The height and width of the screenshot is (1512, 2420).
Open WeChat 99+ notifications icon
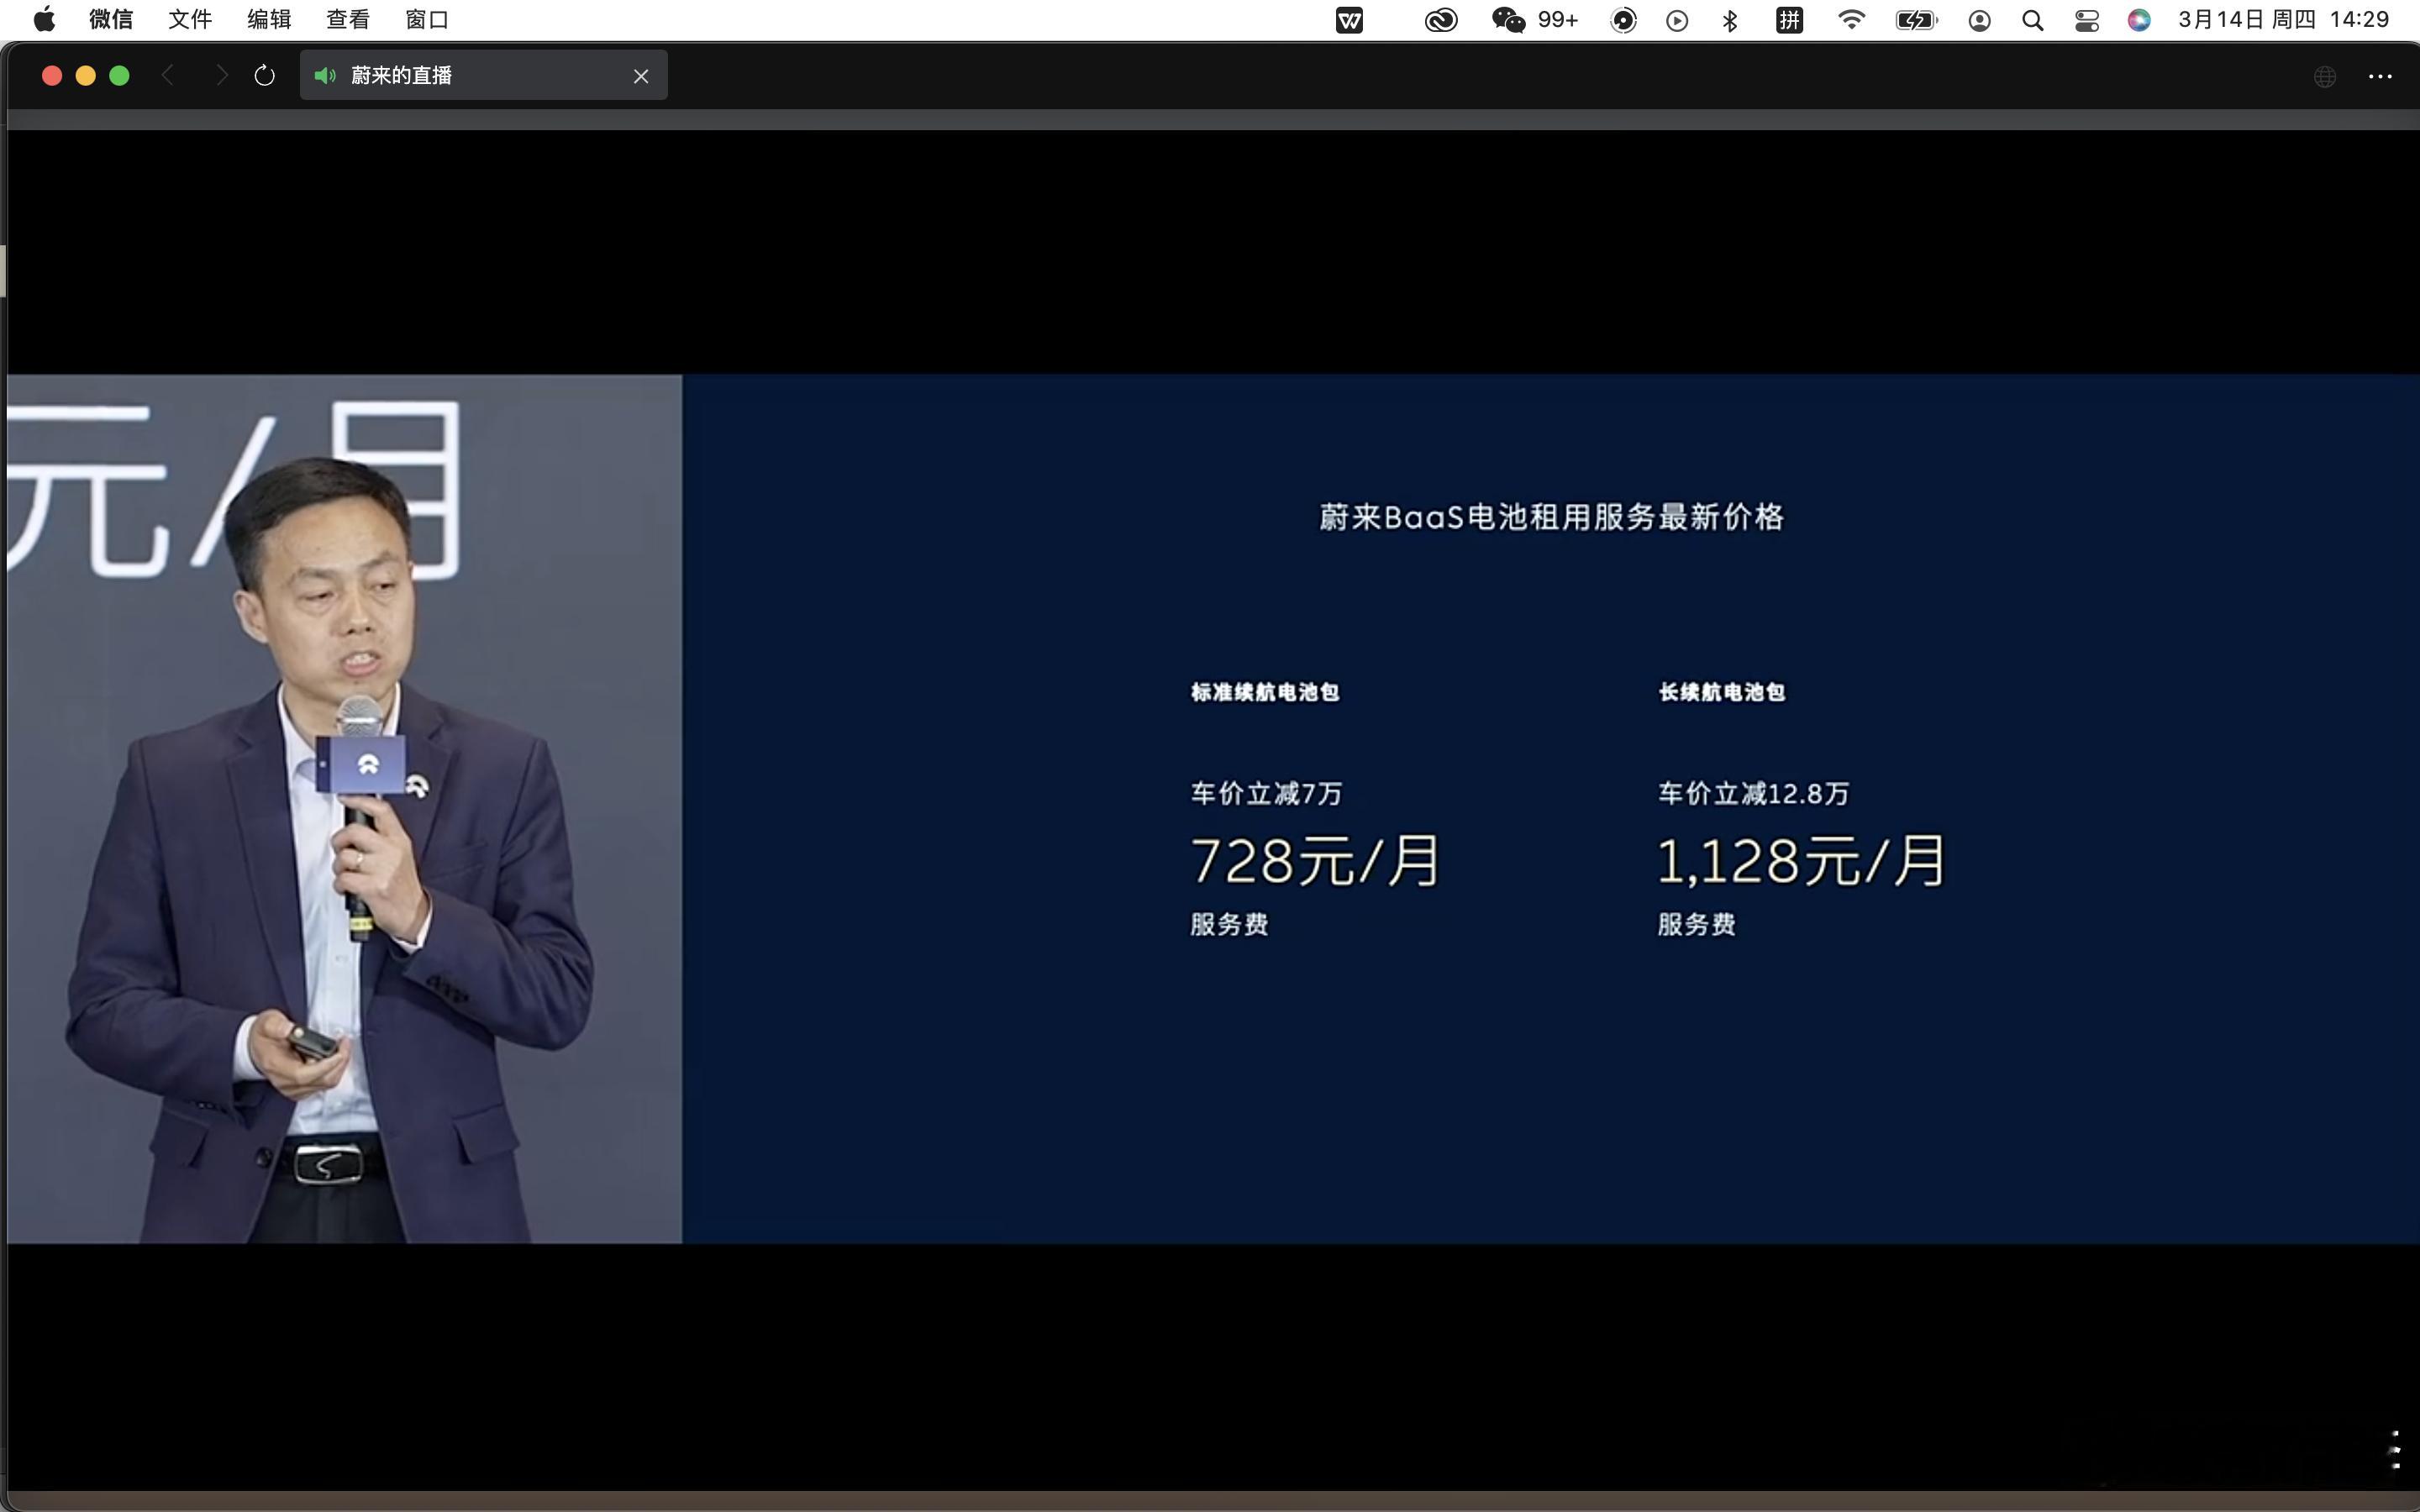1534,20
